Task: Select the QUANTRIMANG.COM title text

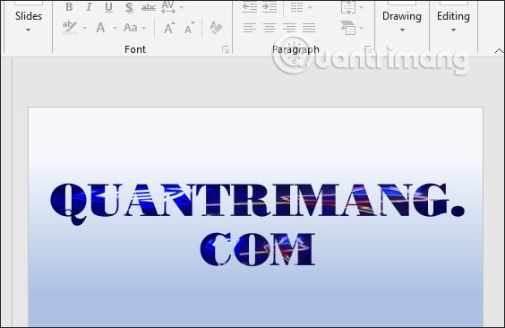Action: tap(257, 225)
